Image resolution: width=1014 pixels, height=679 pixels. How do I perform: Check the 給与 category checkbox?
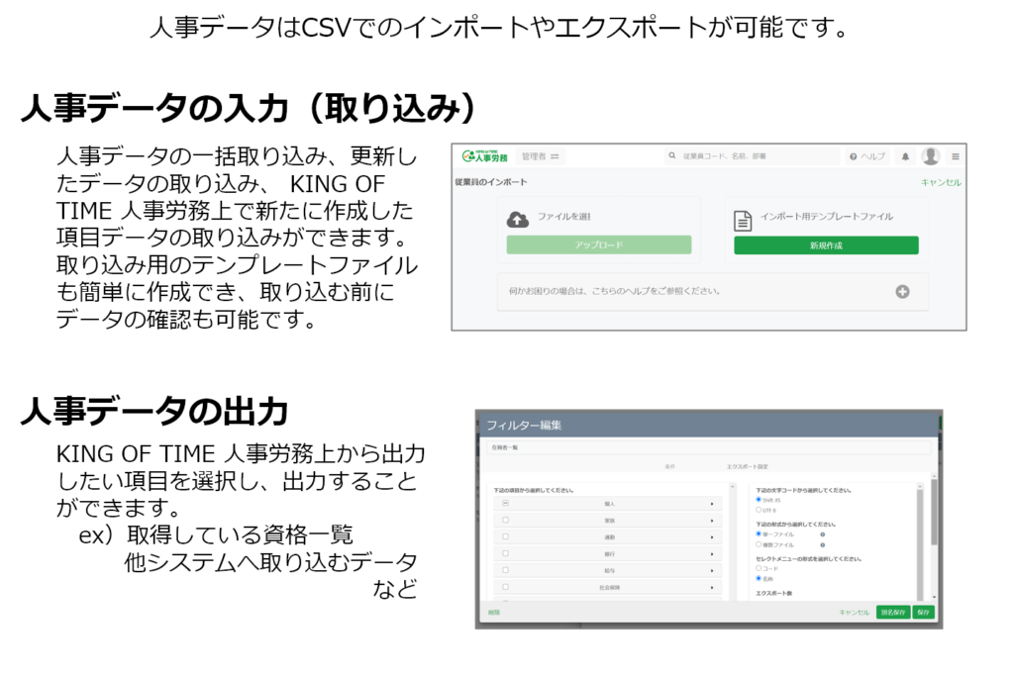(505, 570)
